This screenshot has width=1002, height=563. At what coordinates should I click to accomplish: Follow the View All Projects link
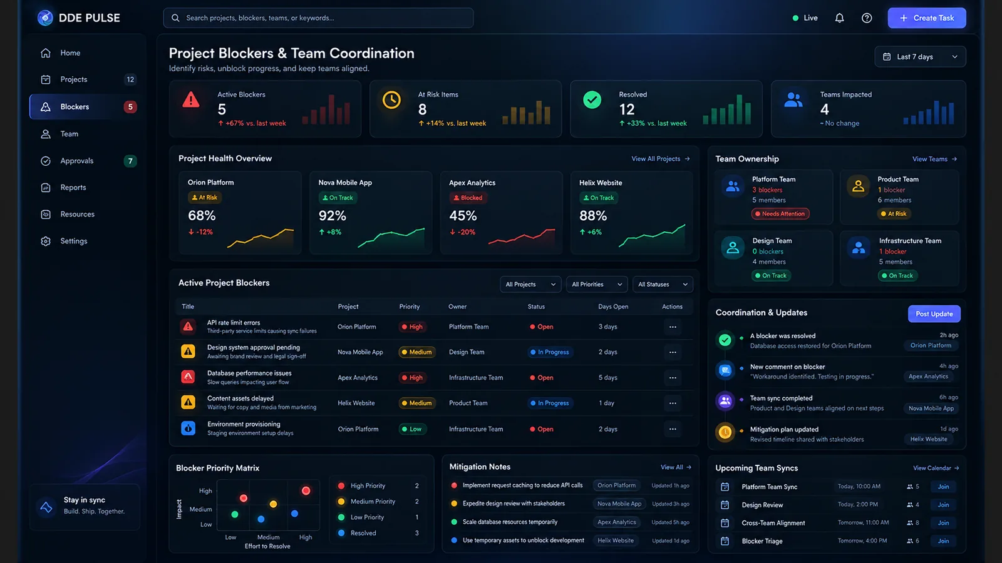(661, 159)
